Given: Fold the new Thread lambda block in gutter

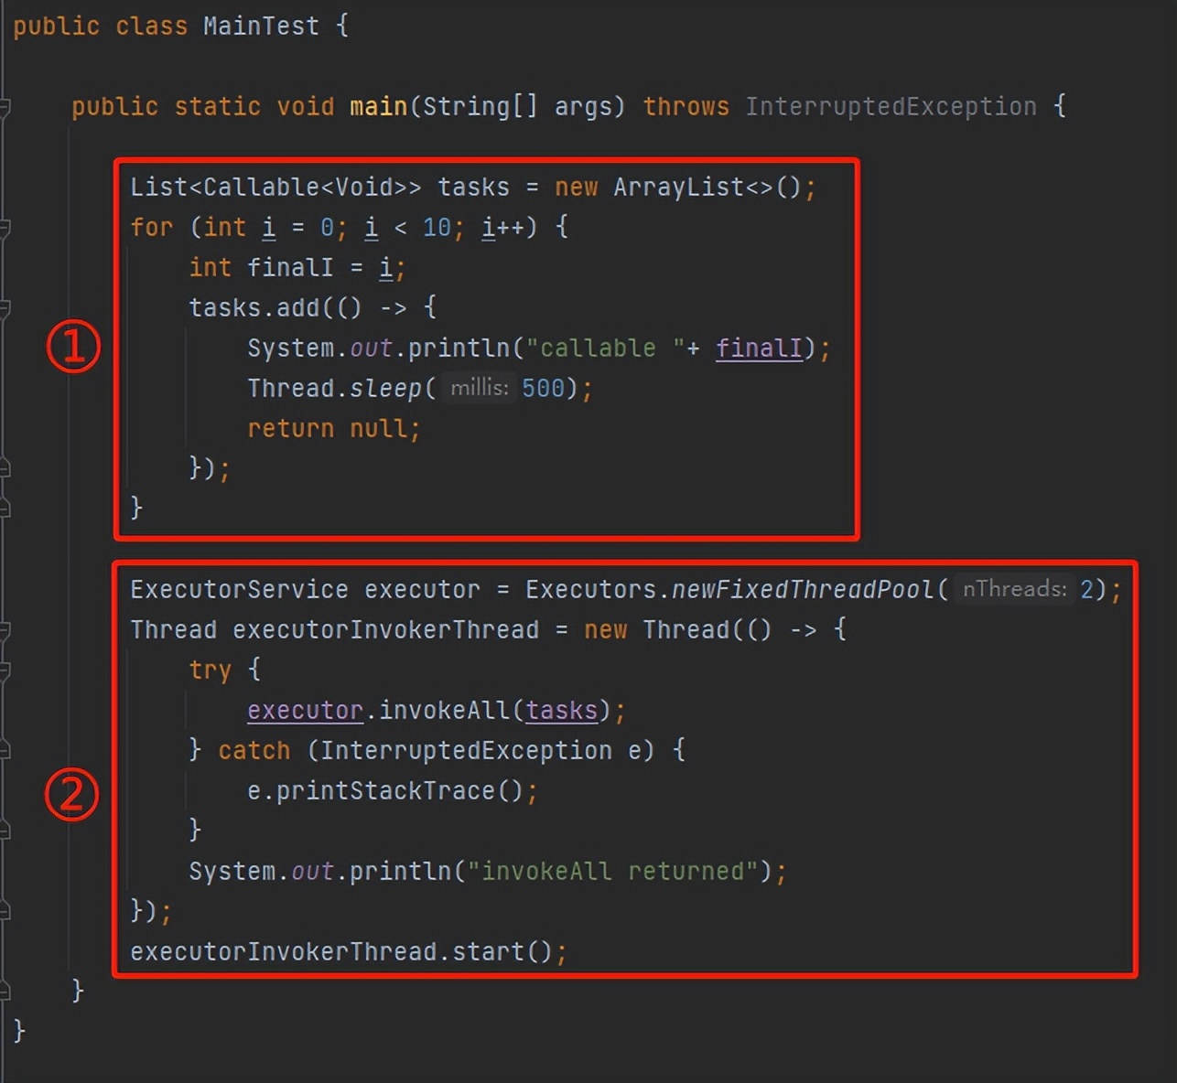Looking at the screenshot, I should [x=4, y=630].
